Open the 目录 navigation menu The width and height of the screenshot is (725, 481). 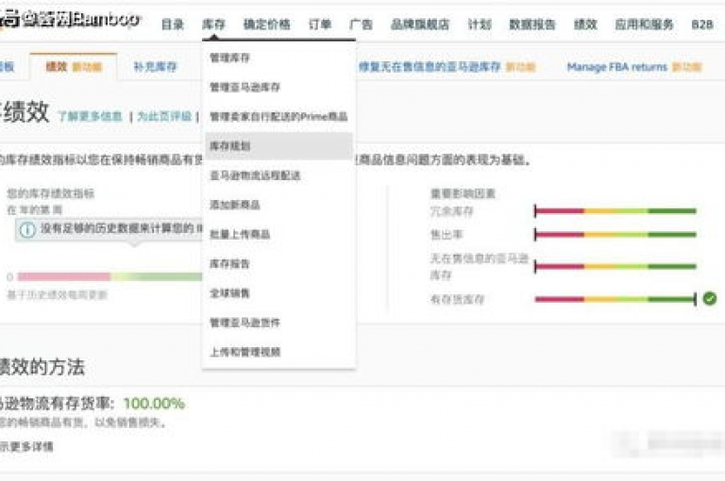pyautogui.click(x=173, y=24)
